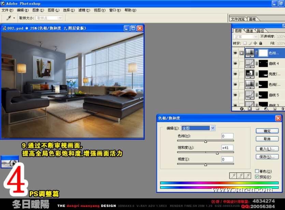Click the mask link chain of 曲线 4 layer
The image size is (285, 210).
256,63
